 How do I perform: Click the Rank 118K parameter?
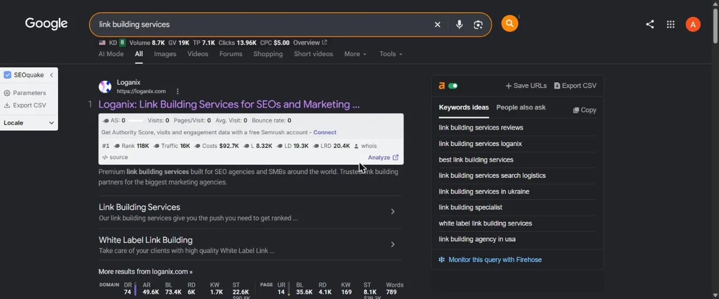tap(131, 146)
